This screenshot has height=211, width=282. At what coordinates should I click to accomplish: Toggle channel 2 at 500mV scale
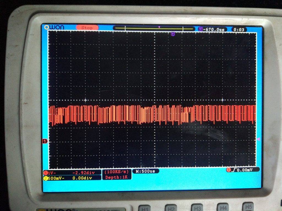point(54,178)
